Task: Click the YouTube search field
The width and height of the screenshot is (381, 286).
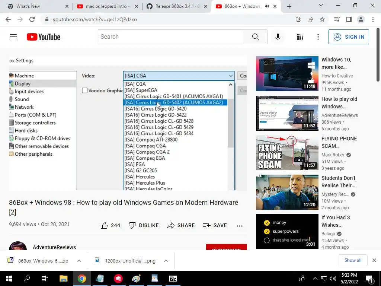Action: point(171,37)
